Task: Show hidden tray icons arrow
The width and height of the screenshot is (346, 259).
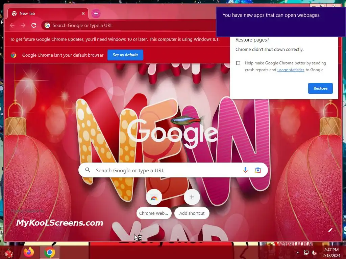Action: pos(298,253)
